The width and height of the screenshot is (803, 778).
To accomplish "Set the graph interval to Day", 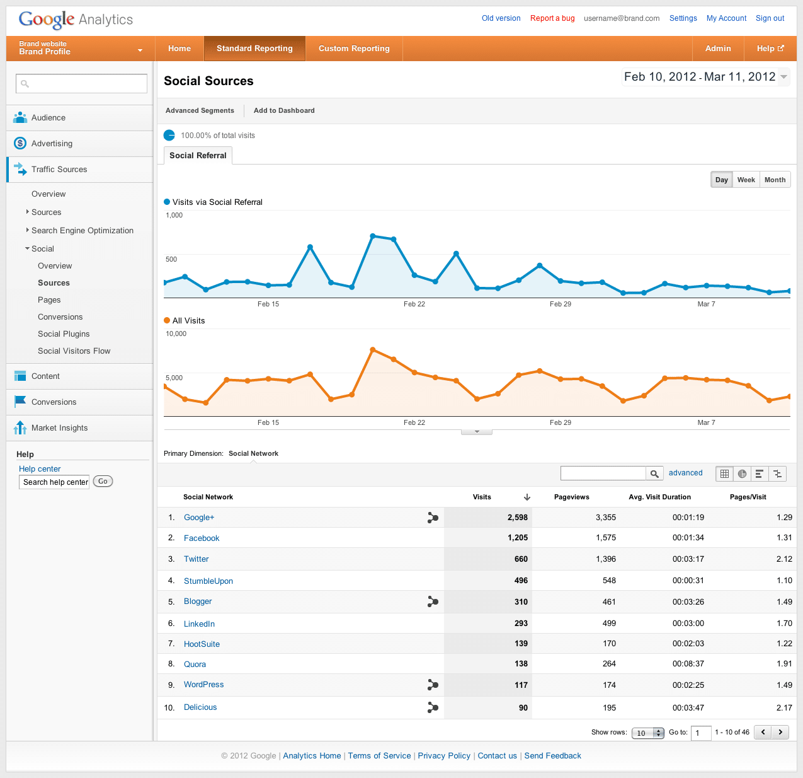I will [721, 180].
